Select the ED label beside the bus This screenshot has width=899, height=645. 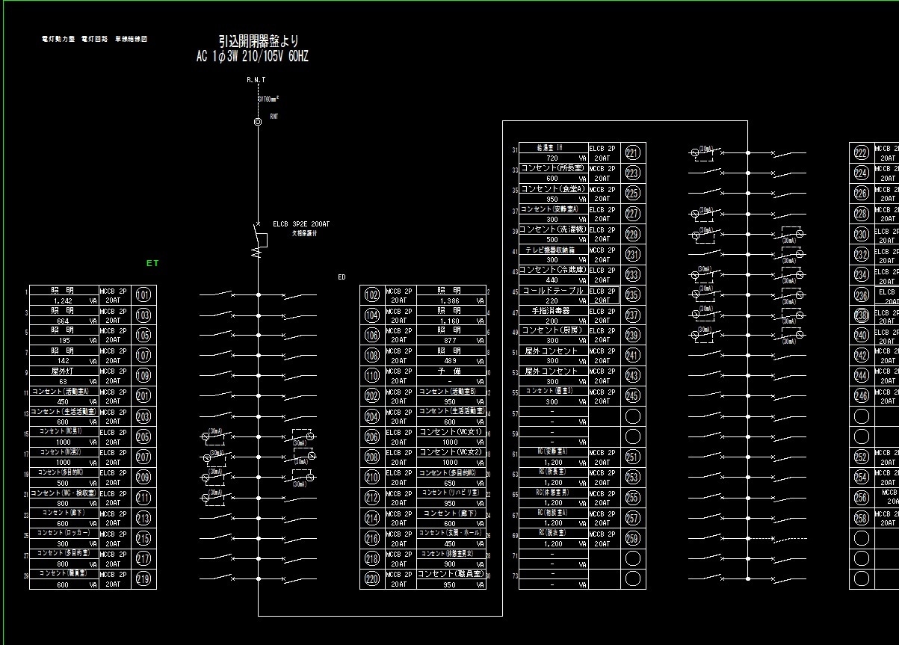(342, 277)
